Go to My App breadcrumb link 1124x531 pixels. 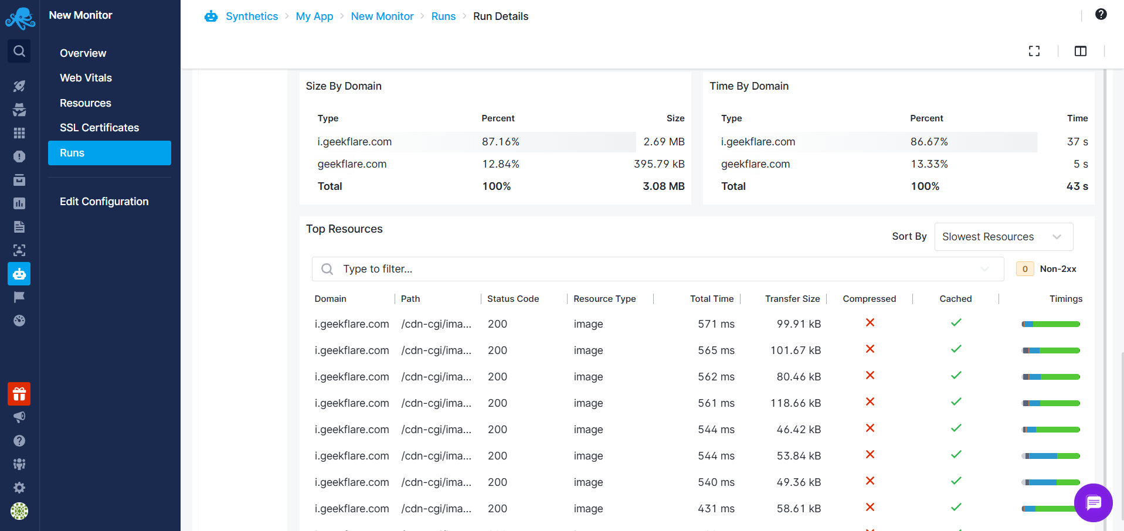[x=314, y=16]
